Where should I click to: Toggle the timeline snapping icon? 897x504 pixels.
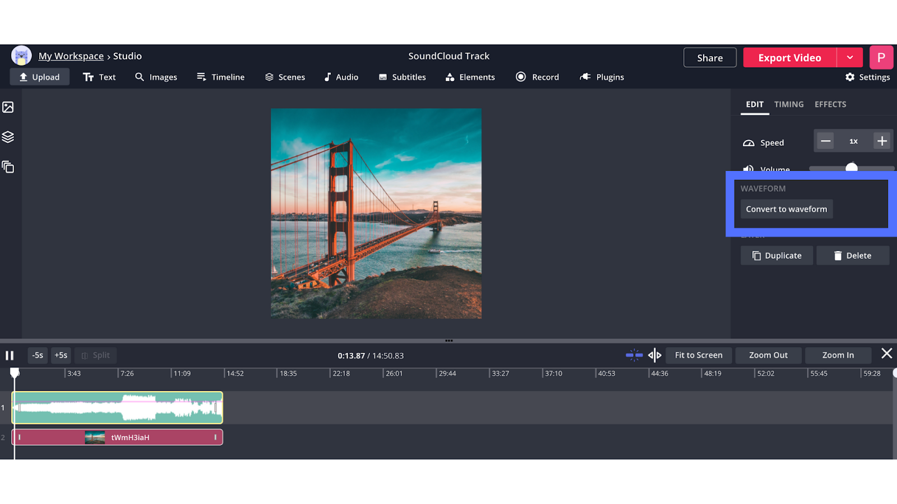[x=634, y=355]
